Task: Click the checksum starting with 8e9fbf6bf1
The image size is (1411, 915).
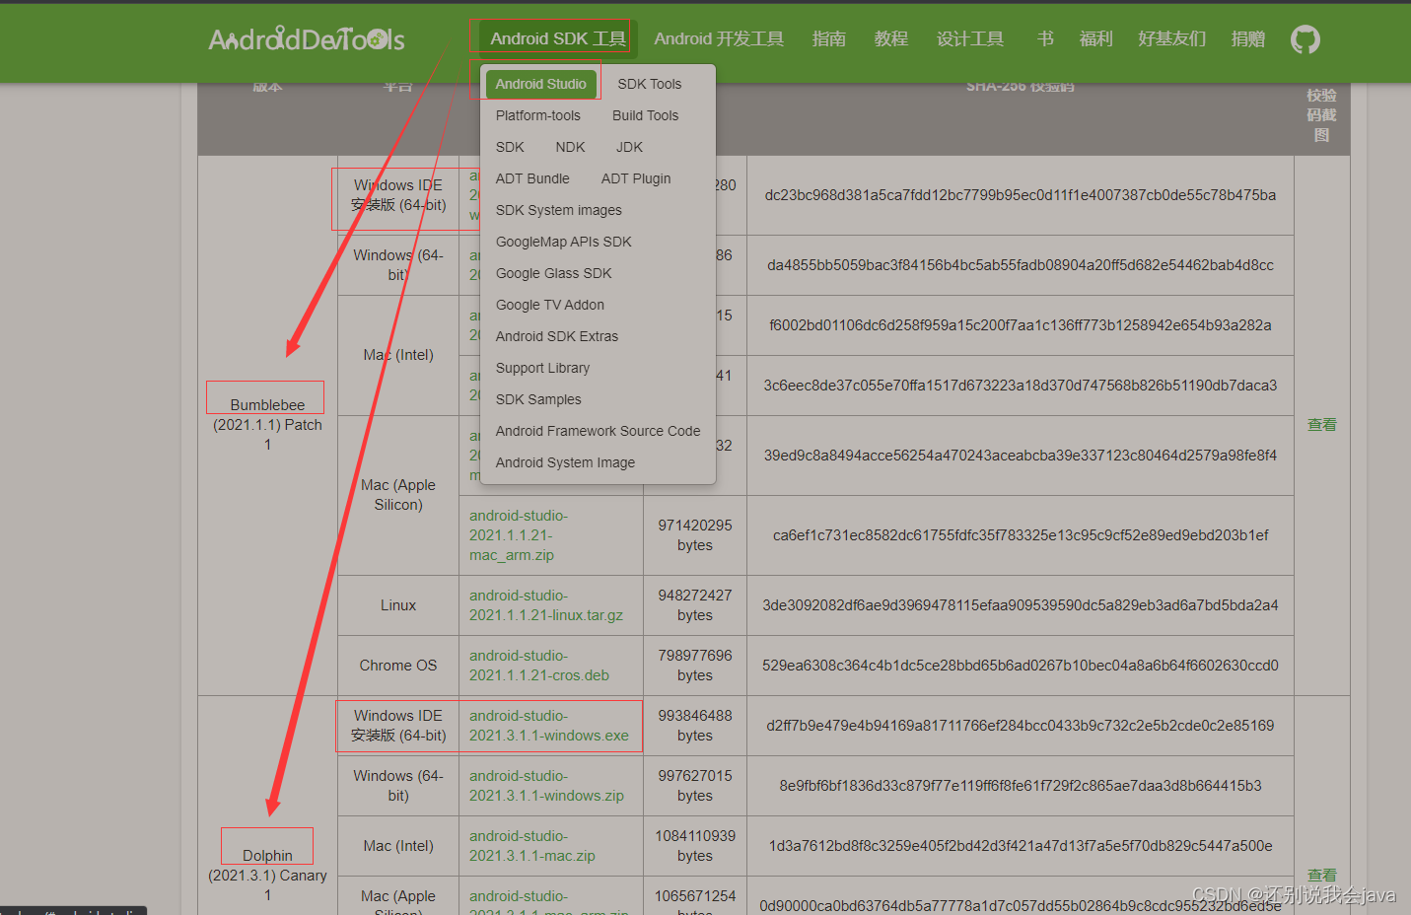Action: tap(1021, 786)
